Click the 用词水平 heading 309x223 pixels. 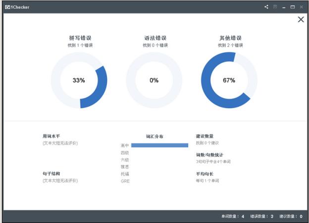coord(51,136)
